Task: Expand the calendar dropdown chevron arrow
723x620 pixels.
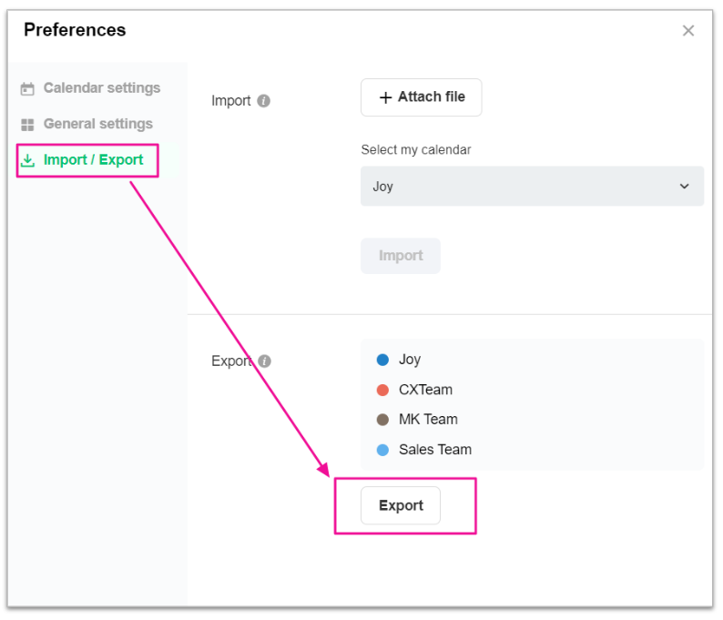Action: point(685,187)
